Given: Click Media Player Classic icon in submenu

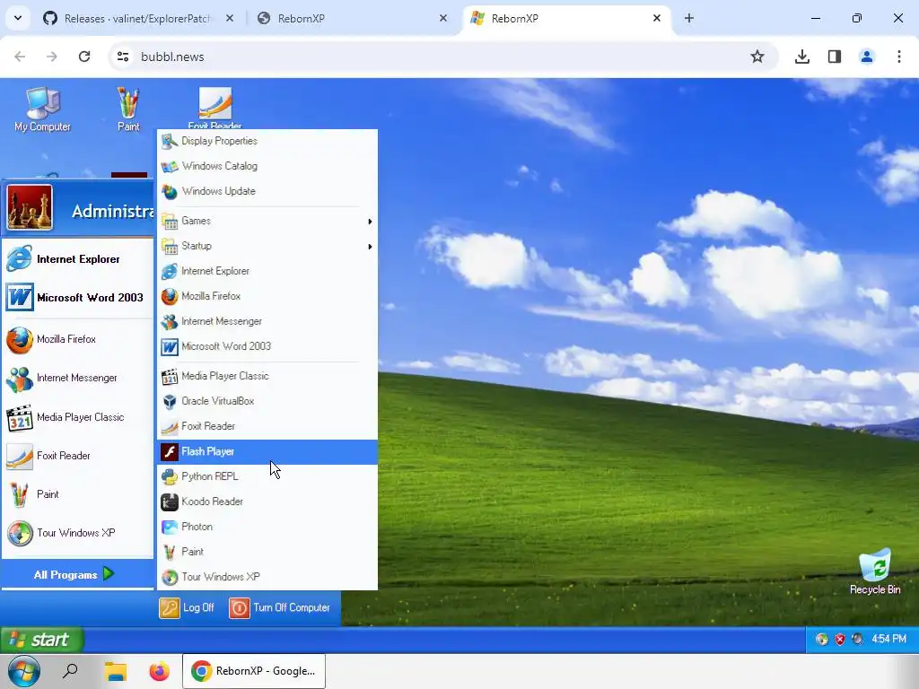Looking at the screenshot, I should (x=170, y=376).
